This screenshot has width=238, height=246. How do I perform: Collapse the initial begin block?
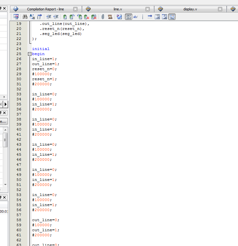click(x=30, y=54)
